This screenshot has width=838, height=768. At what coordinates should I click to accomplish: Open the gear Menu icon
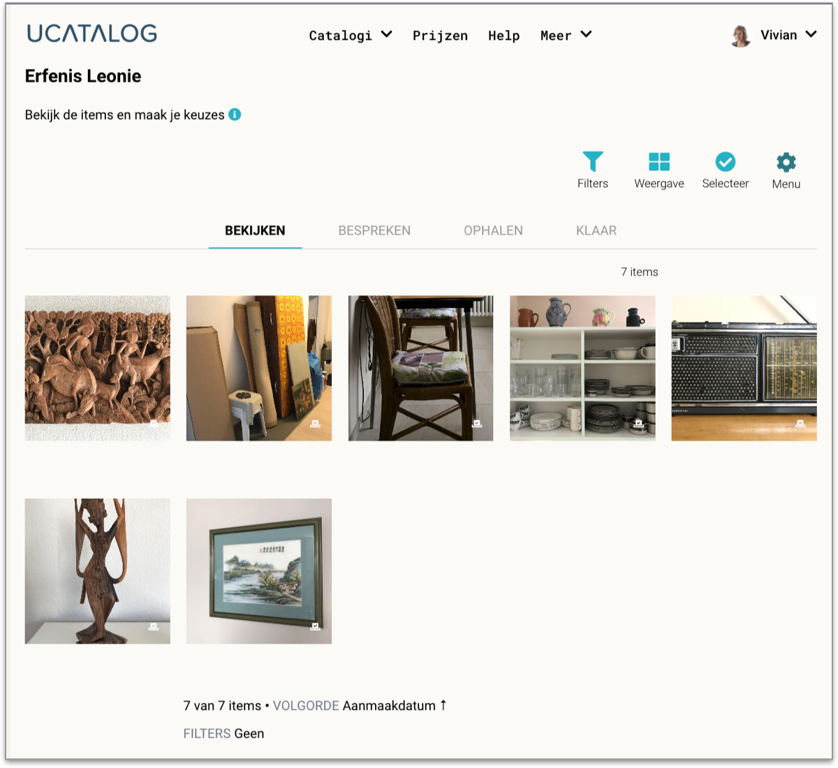(x=786, y=162)
